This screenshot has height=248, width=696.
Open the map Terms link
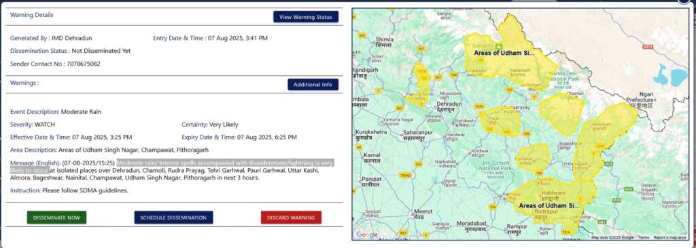[x=643, y=238]
